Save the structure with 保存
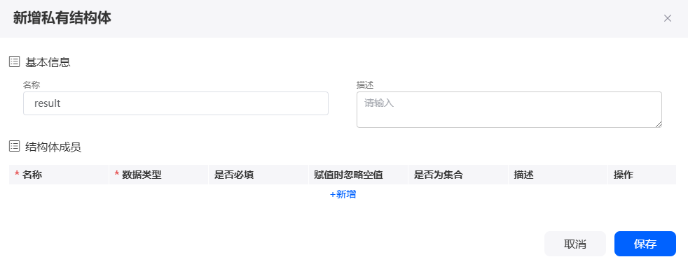Image resolution: width=688 pixels, height=264 pixels. (645, 244)
